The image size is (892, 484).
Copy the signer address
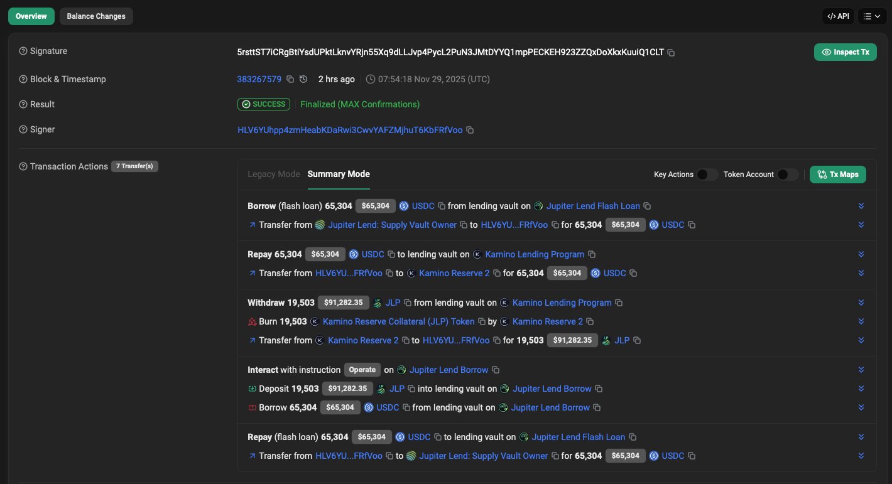[470, 130]
